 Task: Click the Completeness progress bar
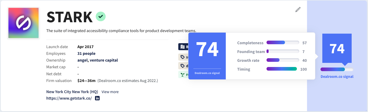[x=283, y=43]
